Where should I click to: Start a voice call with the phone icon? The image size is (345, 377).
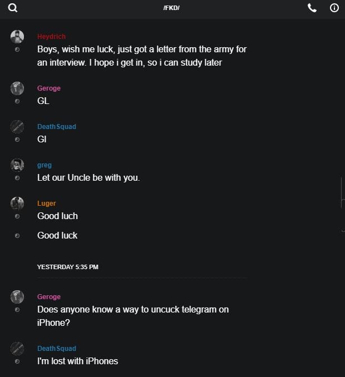(312, 8)
